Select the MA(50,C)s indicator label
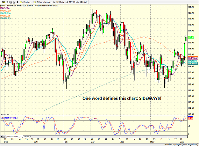The height and width of the screenshot is (146, 199). 5,16
